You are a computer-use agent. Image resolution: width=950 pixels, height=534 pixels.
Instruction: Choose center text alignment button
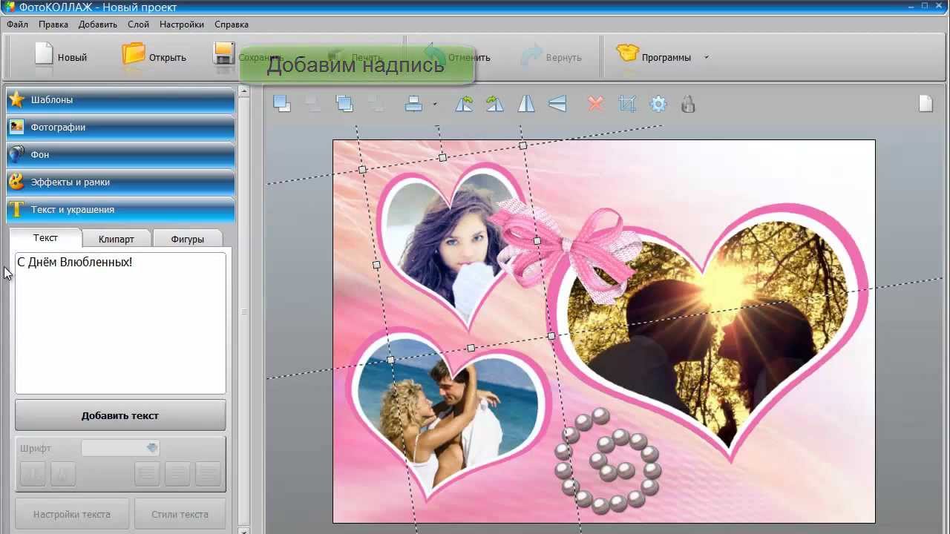177,473
